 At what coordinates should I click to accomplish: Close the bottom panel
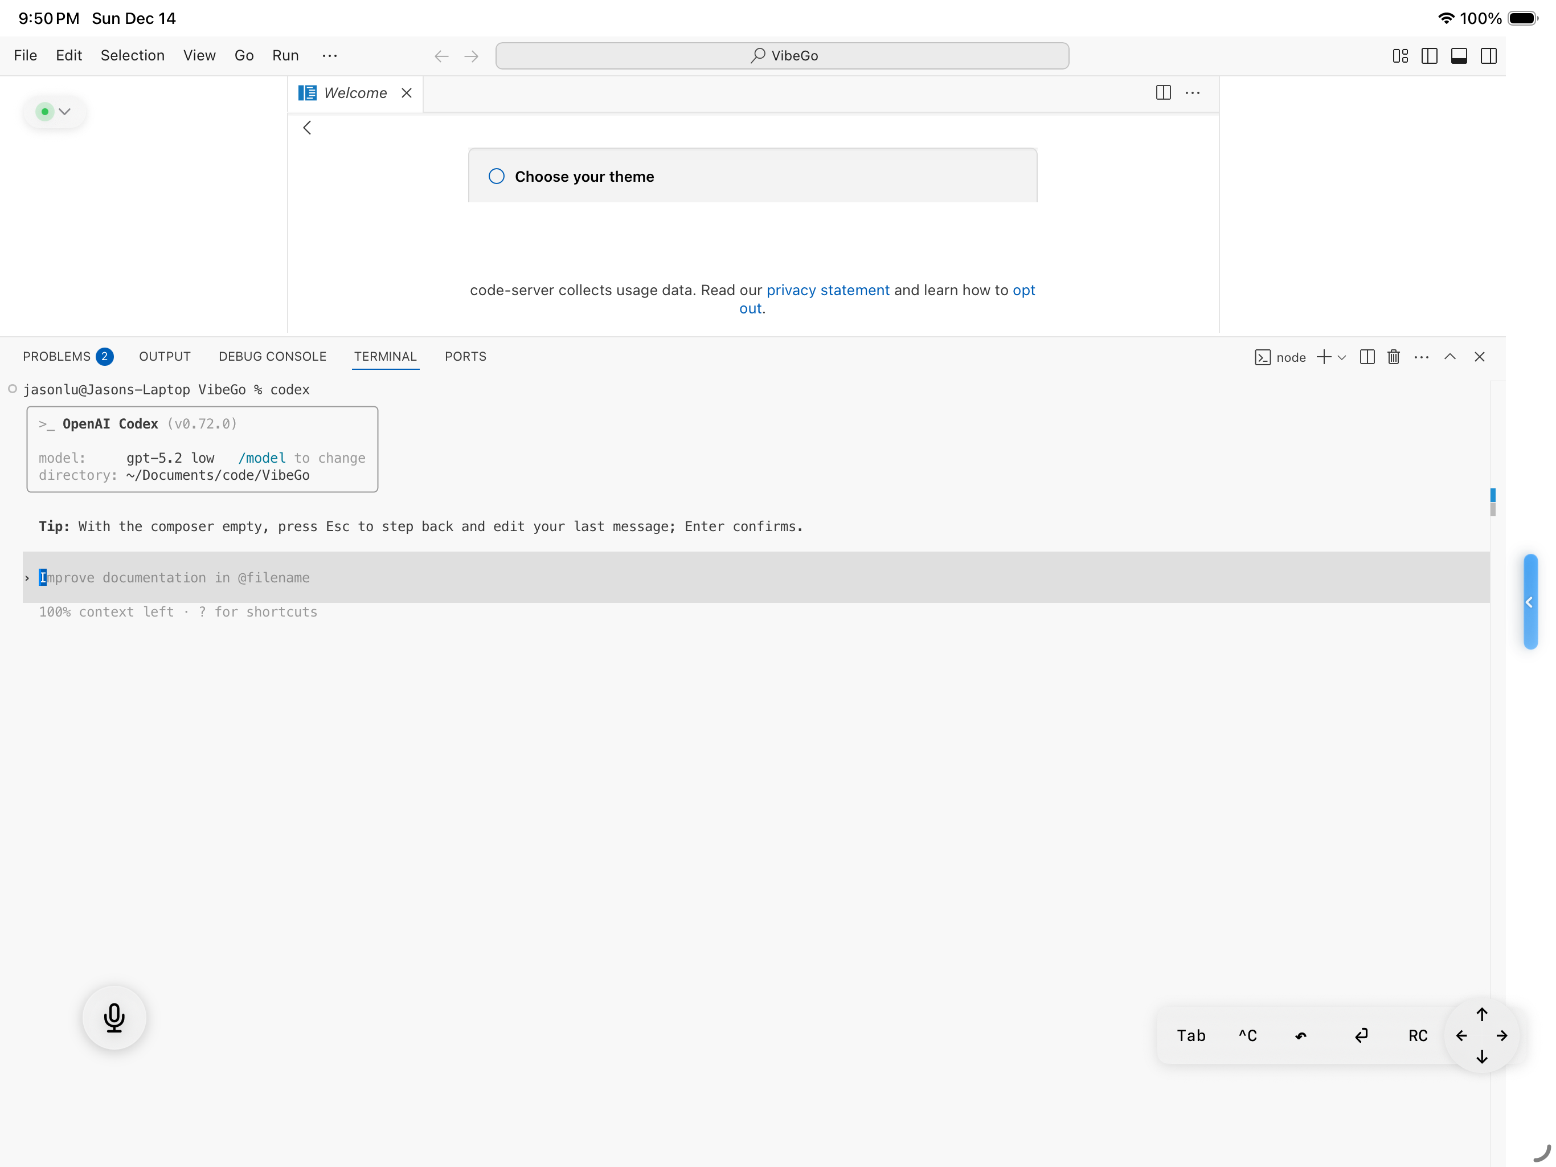click(1479, 357)
